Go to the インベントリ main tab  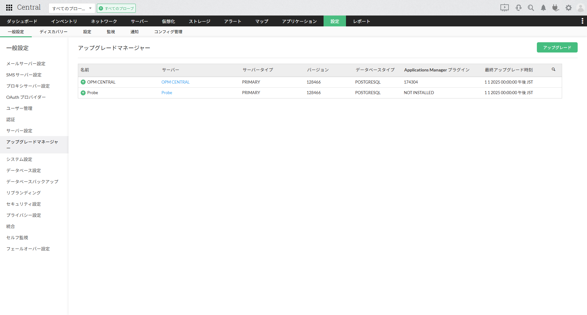(x=64, y=21)
